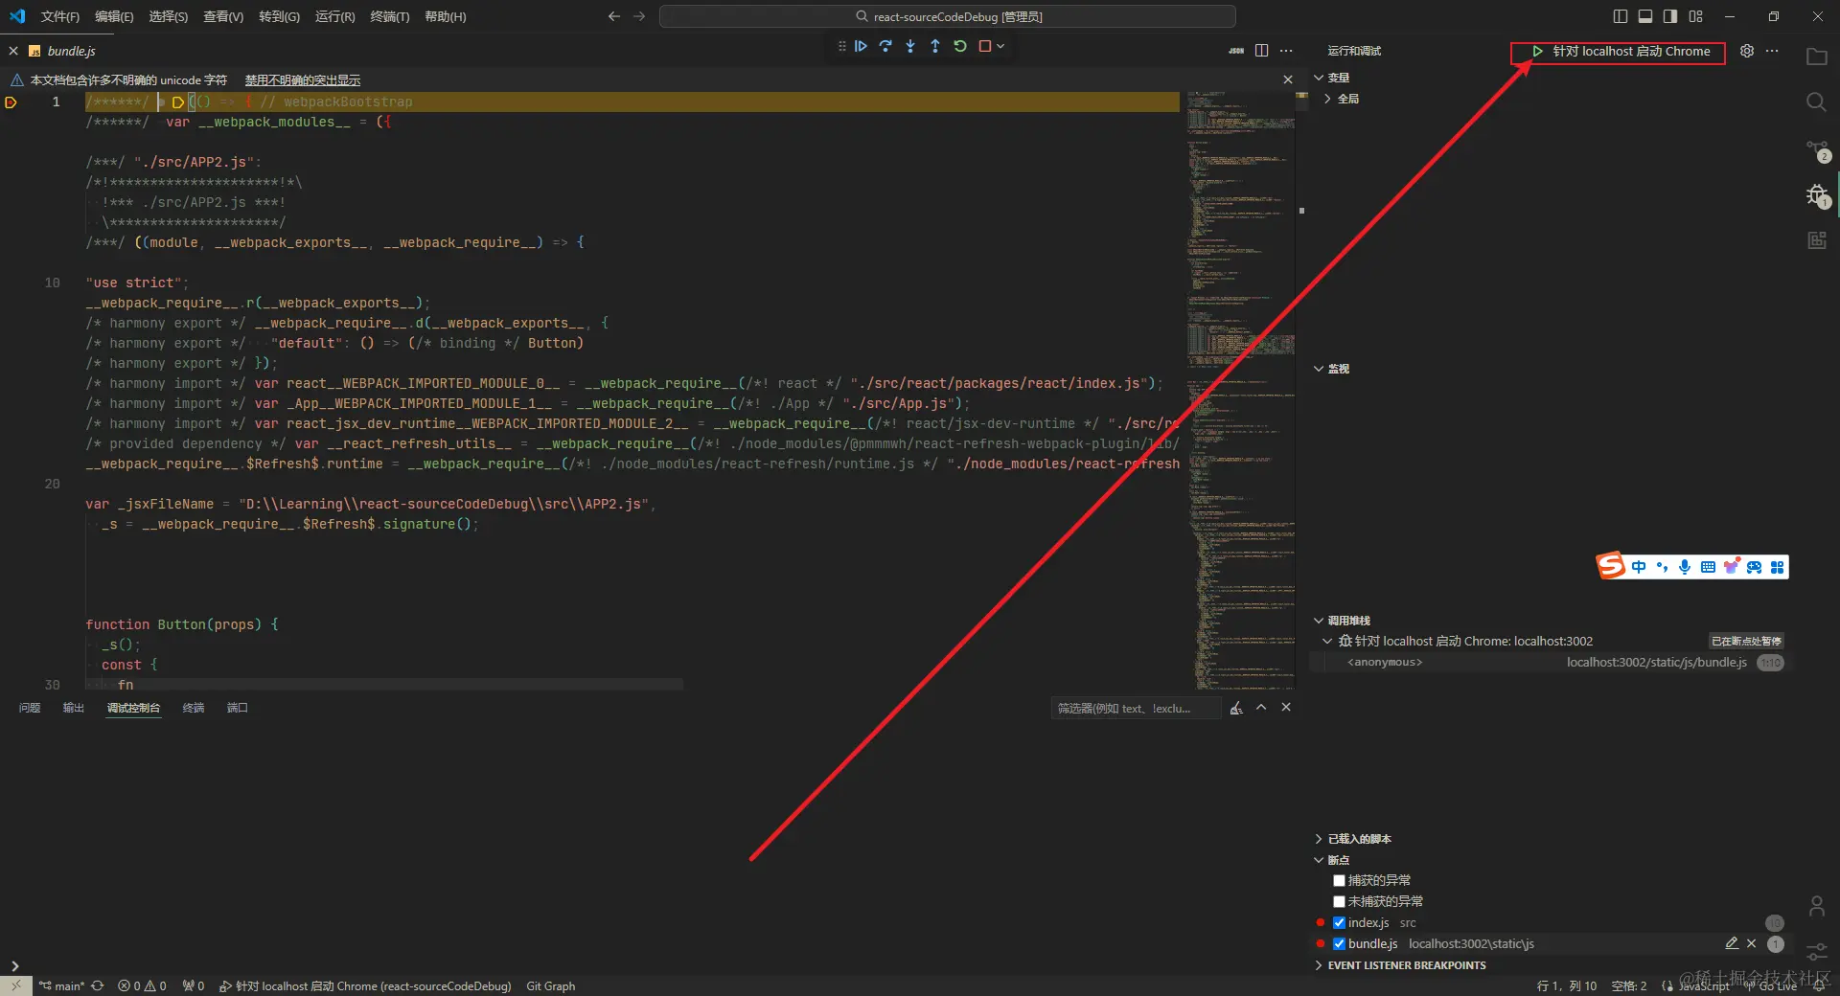
Task: Dismiss the unicode warning banner
Action: point(1288,79)
